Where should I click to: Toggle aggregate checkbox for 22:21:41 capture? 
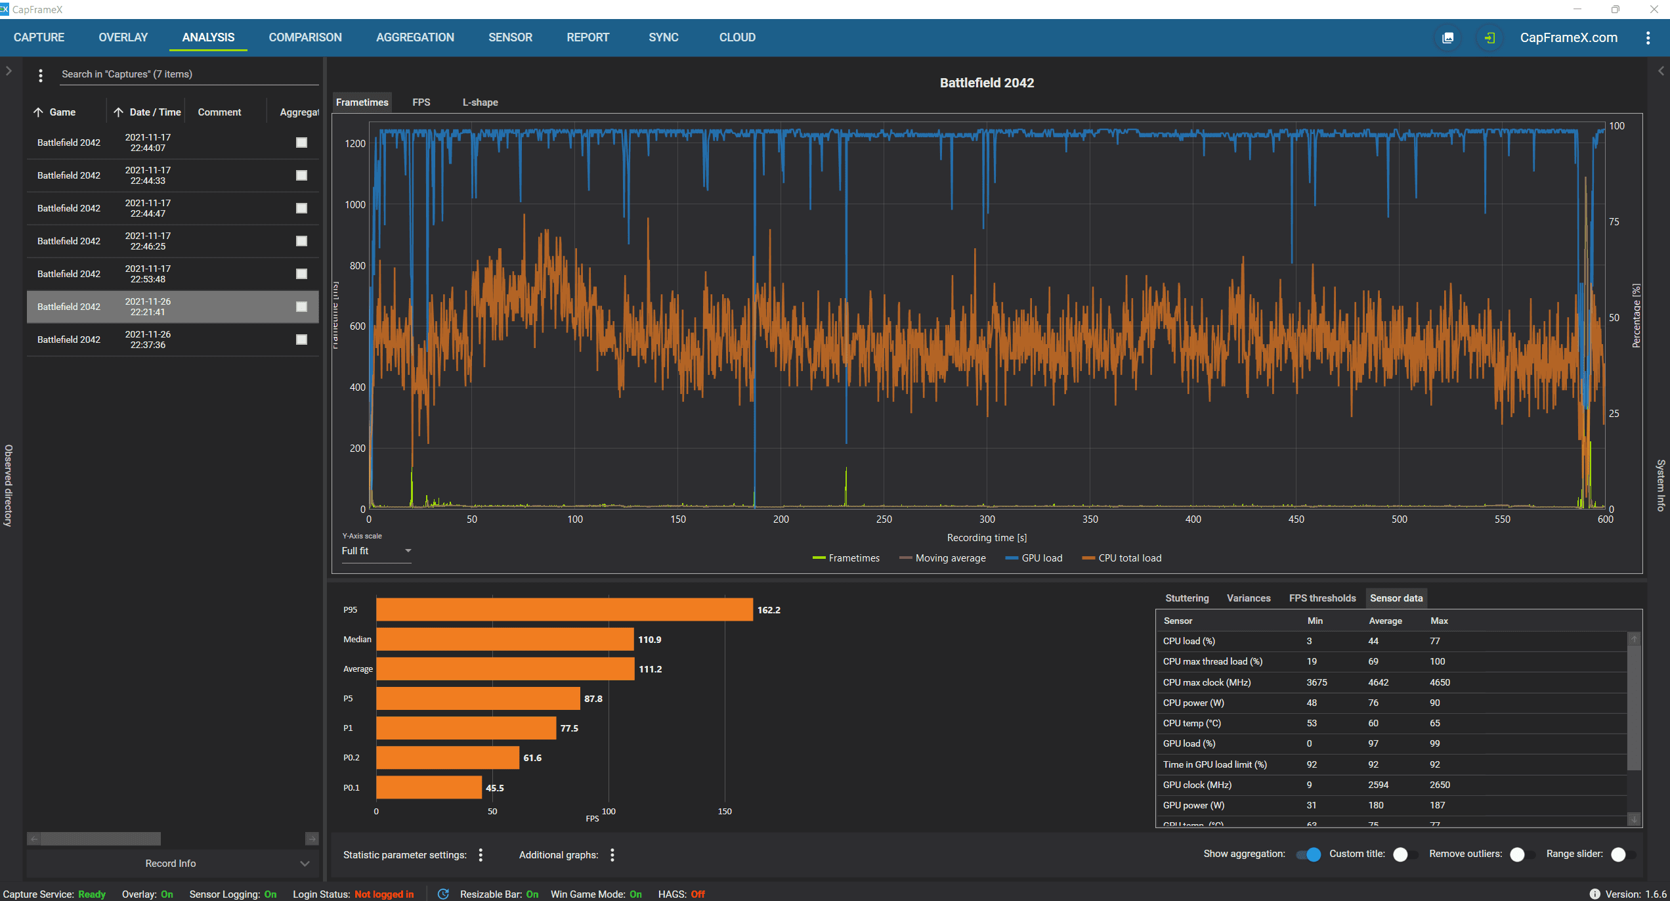click(x=301, y=307)
